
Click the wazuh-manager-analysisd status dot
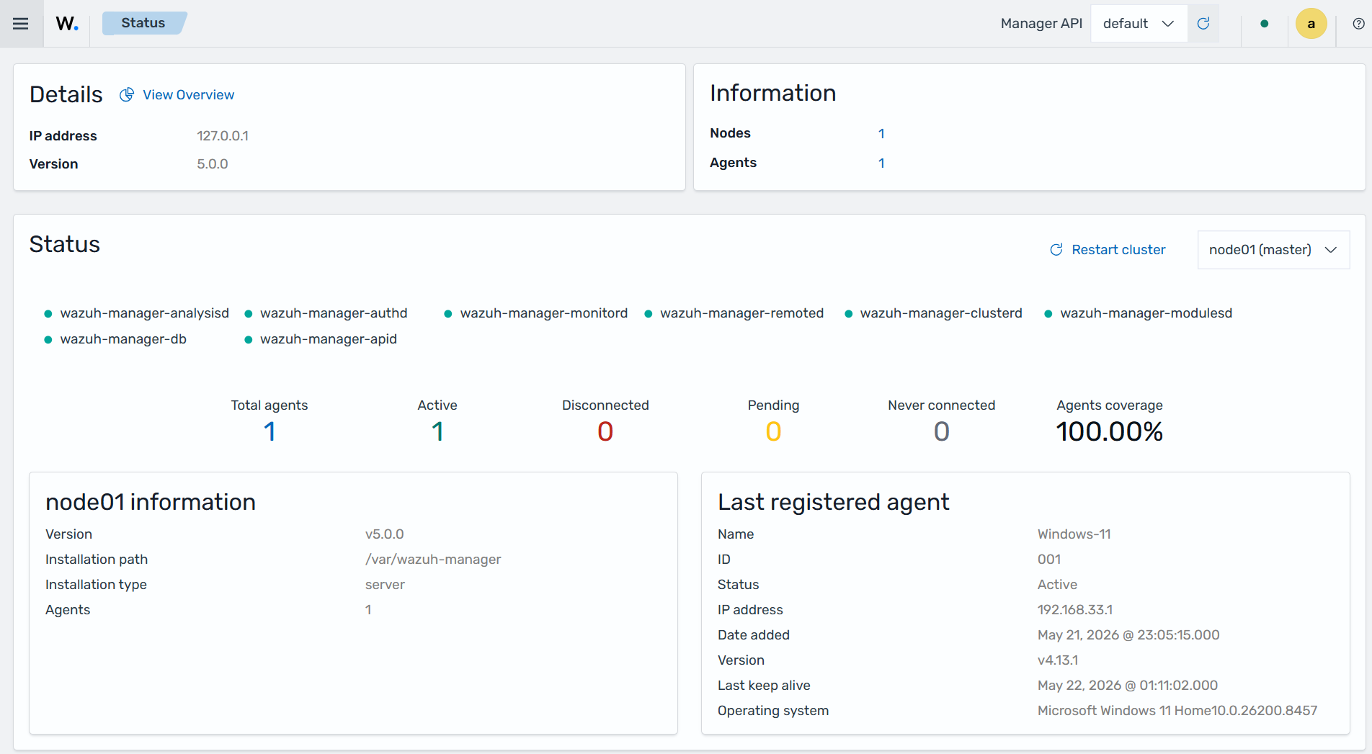tap(48, 314)
